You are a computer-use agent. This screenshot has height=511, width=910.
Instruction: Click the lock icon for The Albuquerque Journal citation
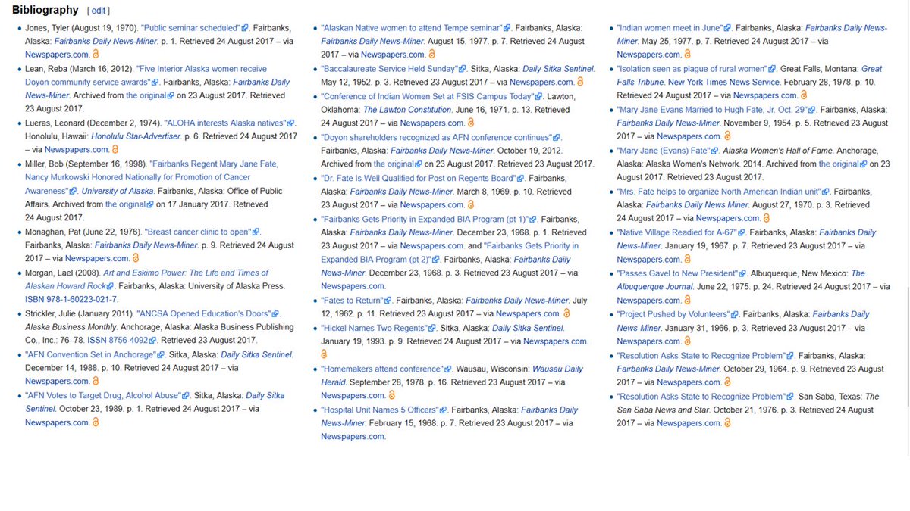(688, 300)
